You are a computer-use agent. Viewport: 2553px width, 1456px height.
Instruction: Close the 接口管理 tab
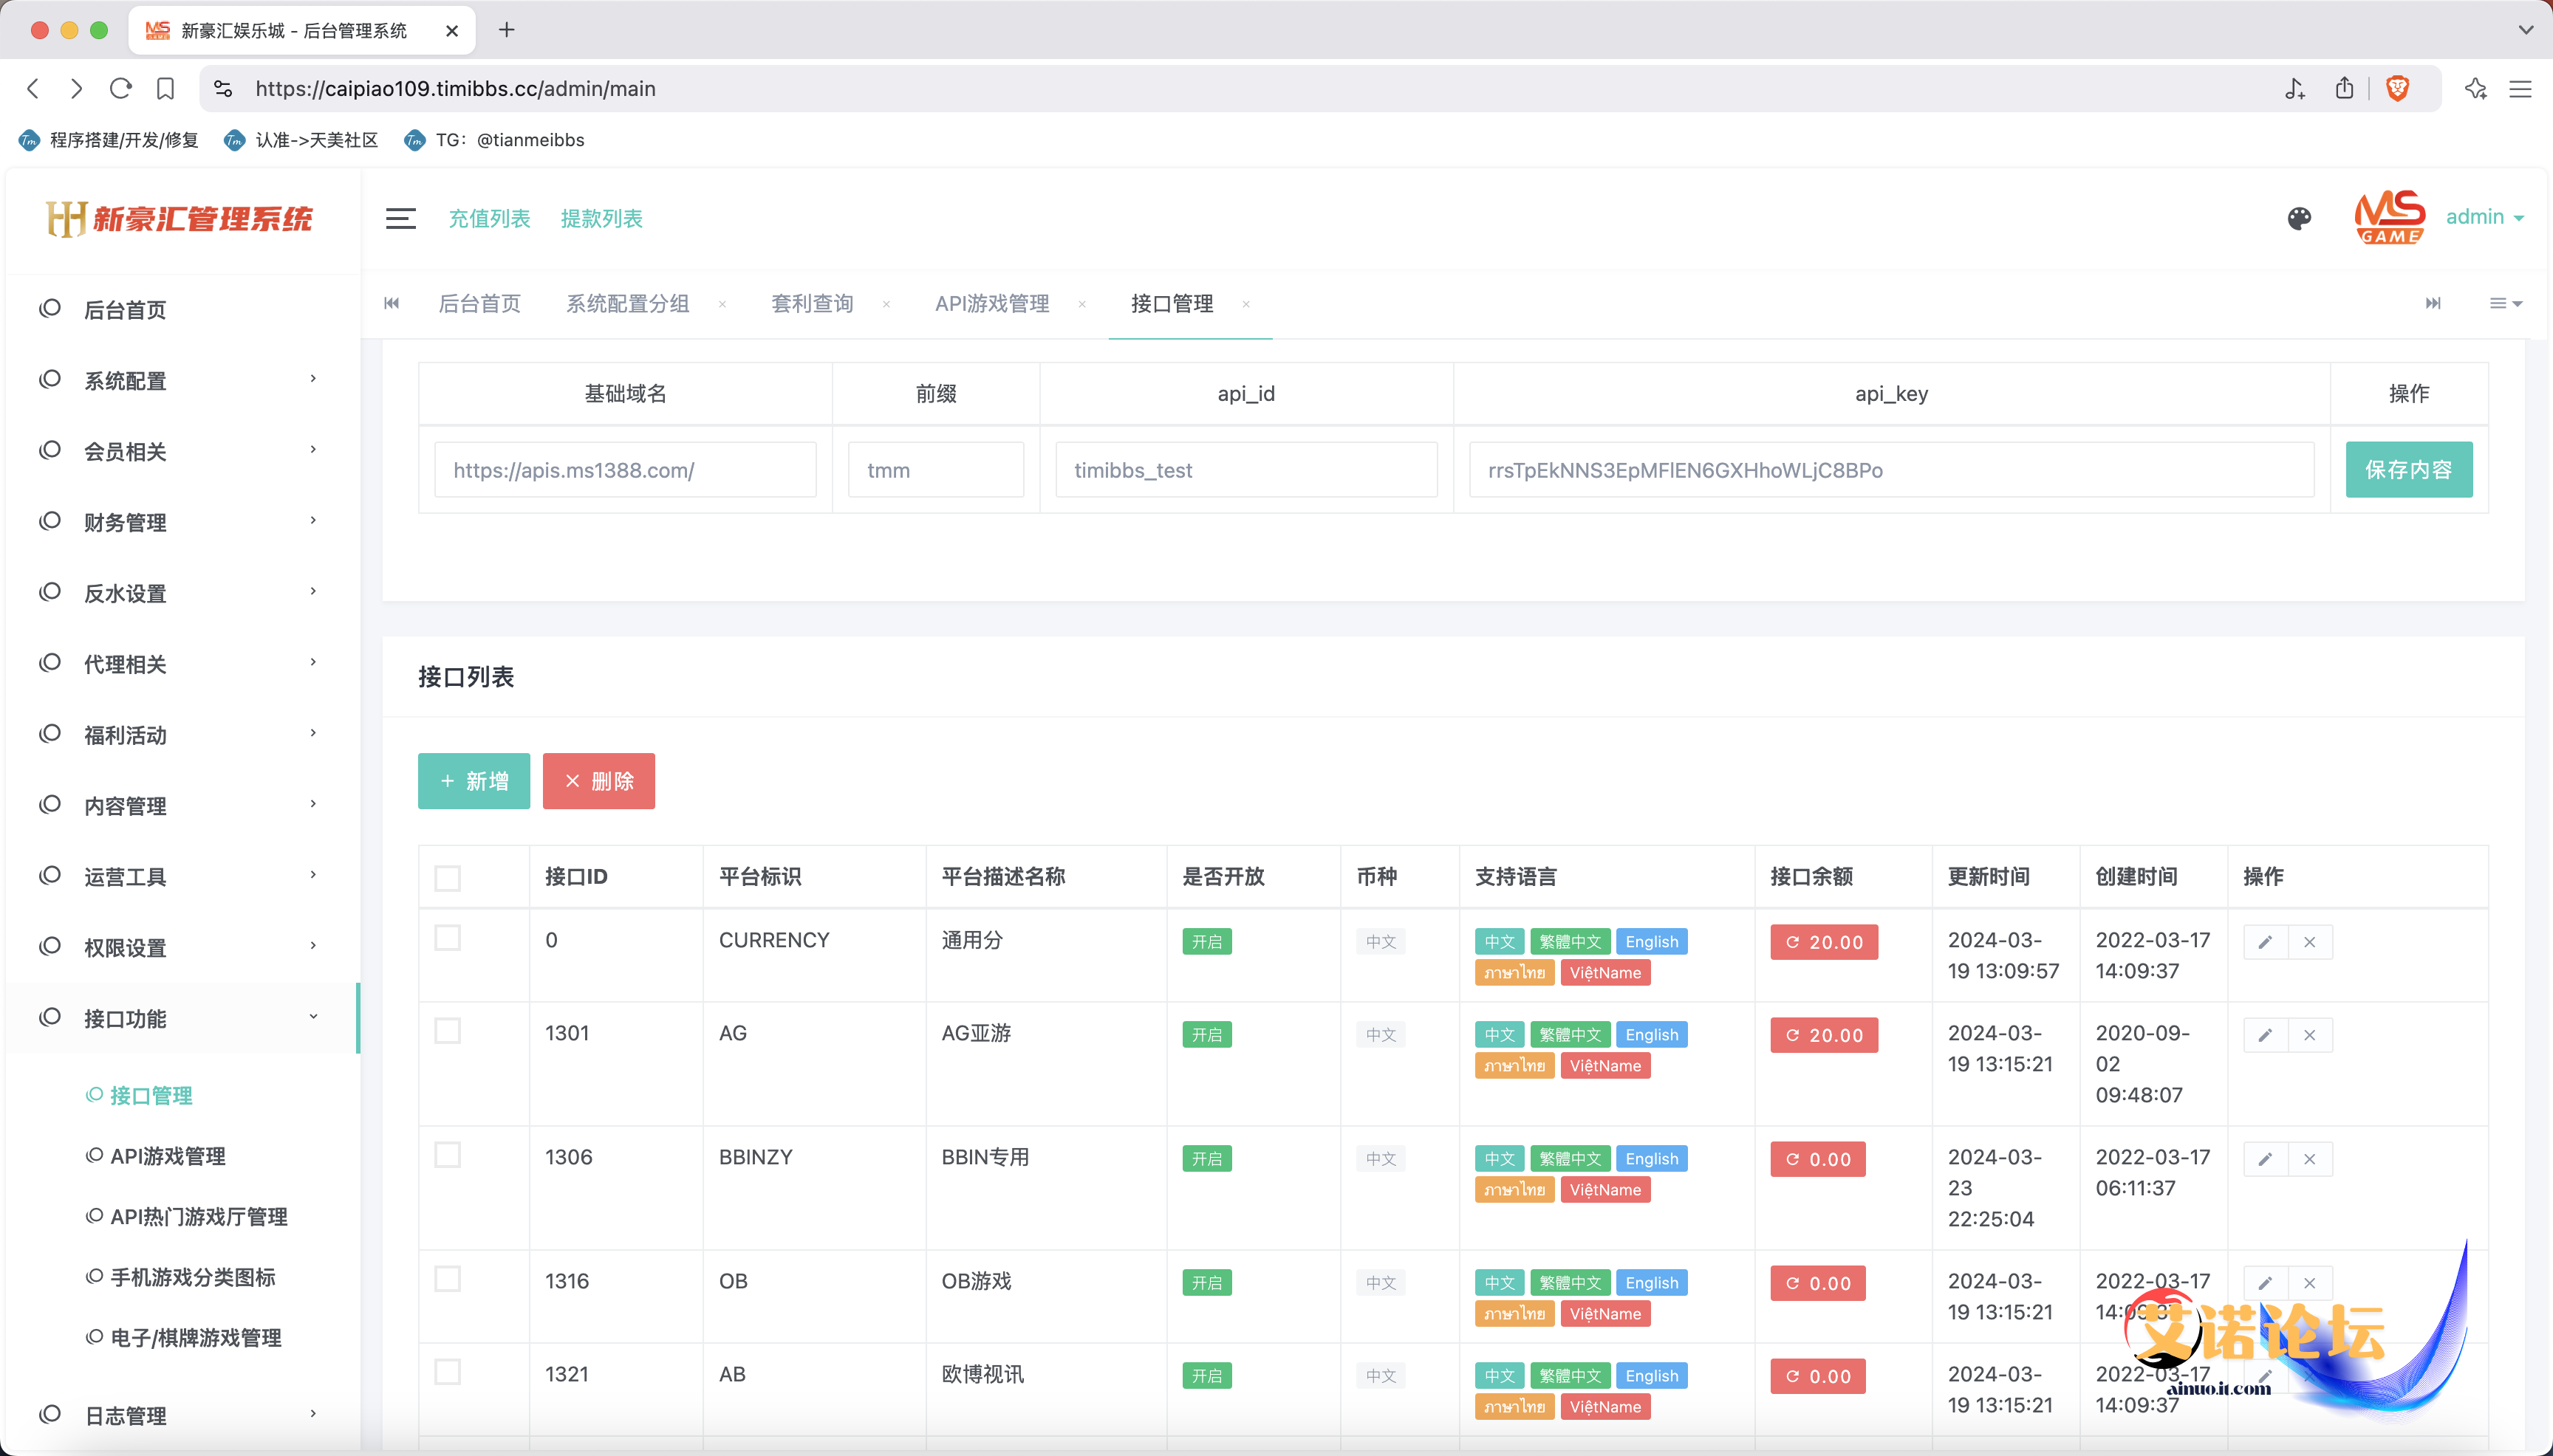(x=1245, y=304)
